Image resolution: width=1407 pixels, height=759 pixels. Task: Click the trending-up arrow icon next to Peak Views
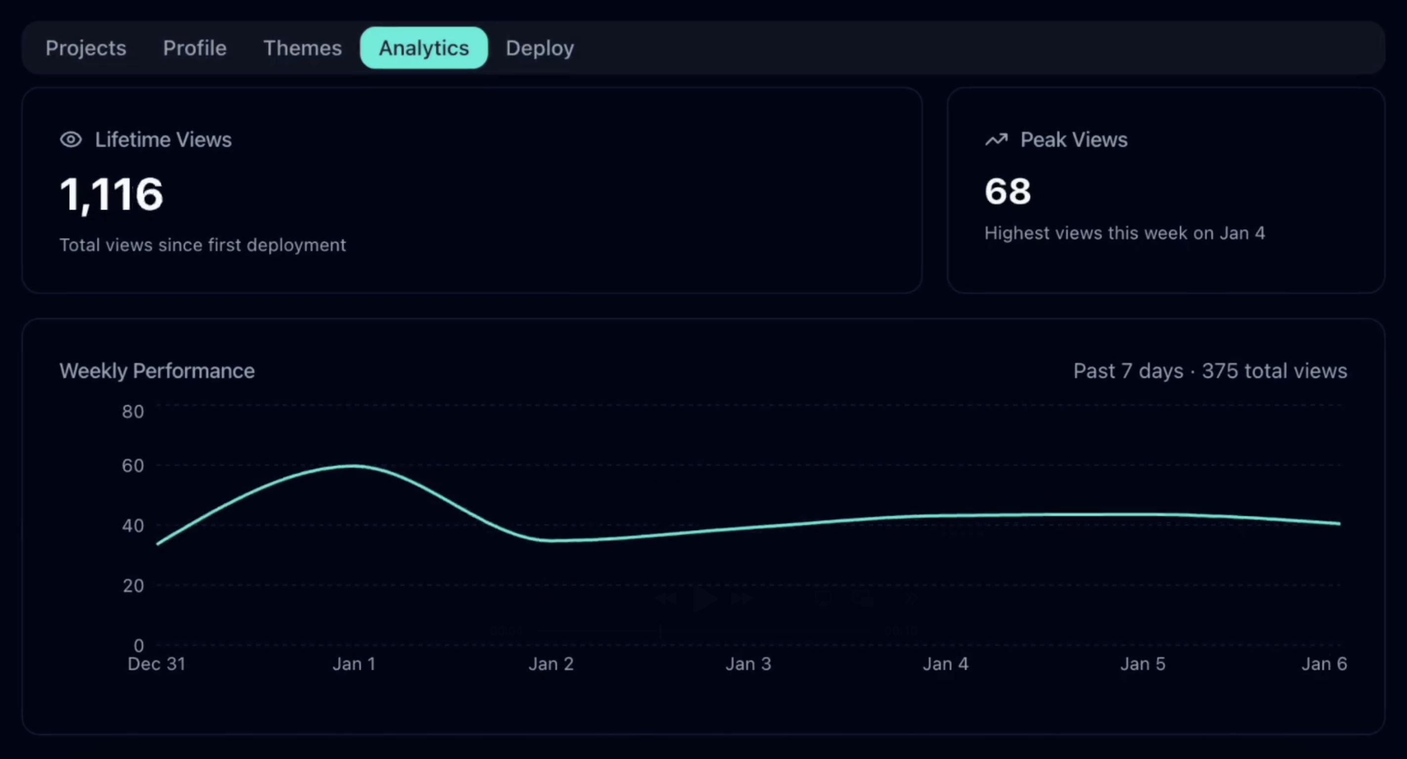click(x=997, y=140)
